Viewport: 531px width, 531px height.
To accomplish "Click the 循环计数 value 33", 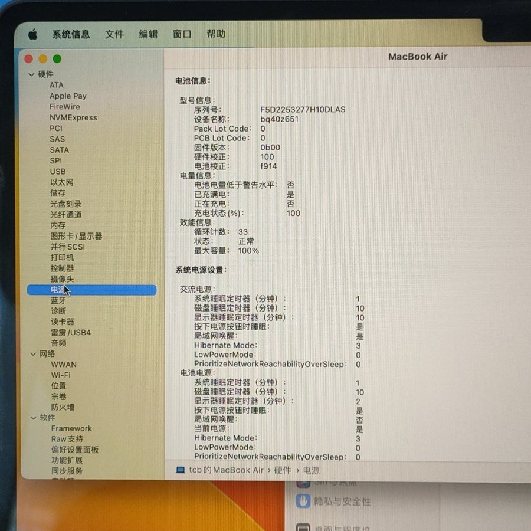I will (243, 232).
